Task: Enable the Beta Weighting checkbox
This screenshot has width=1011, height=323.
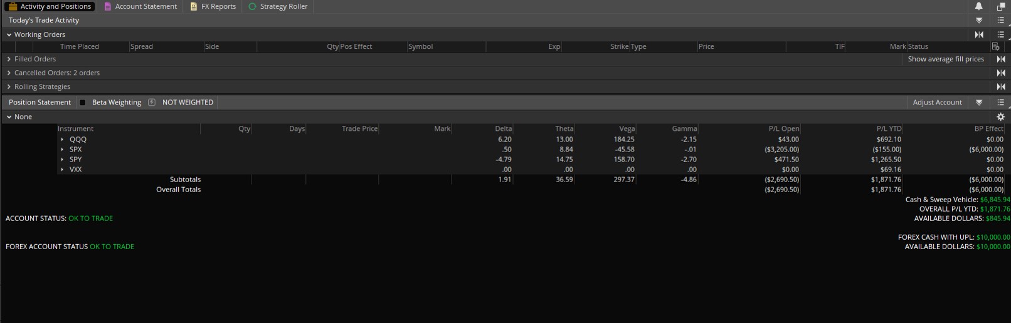Action: 82,103
